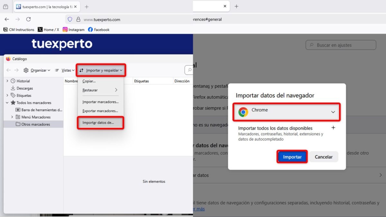The height and width of the screenshot is (217, 386).
Task: Open the Vistas menu
Action: [x=64, y=70]
